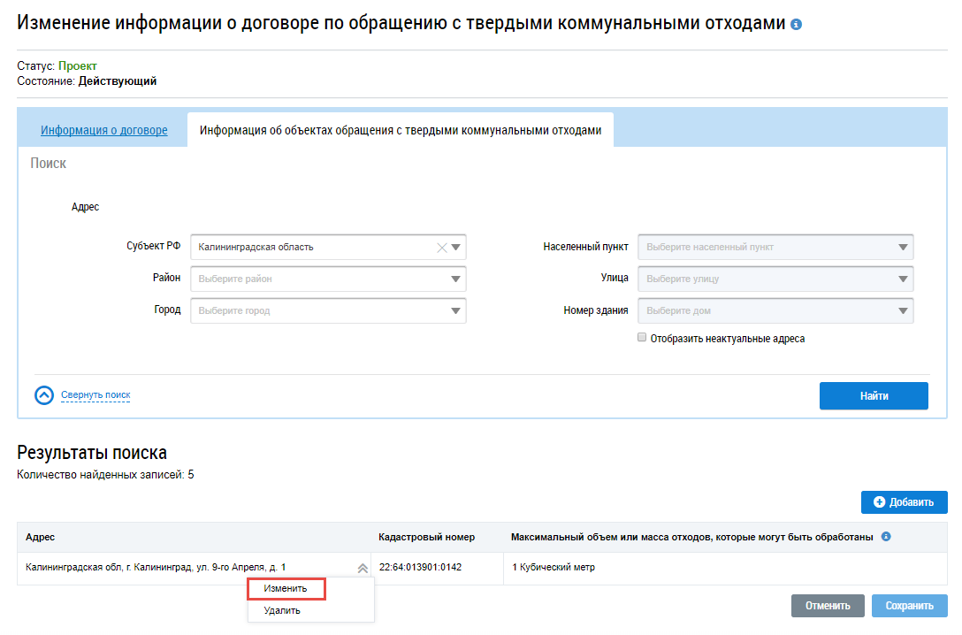This screenshot has width=962, height=635.
Task: Click the info icon beside the page title
Action: pos(797,25)
